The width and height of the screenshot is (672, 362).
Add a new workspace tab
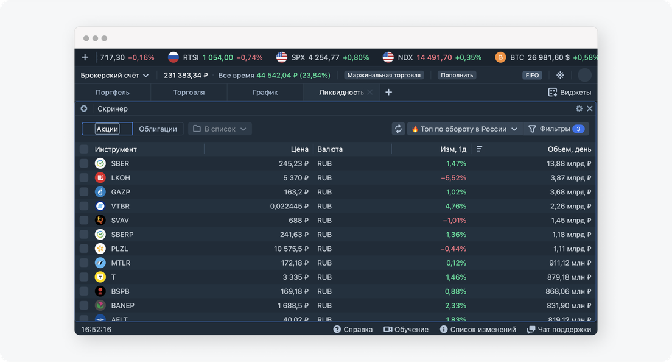coord(389,92)
